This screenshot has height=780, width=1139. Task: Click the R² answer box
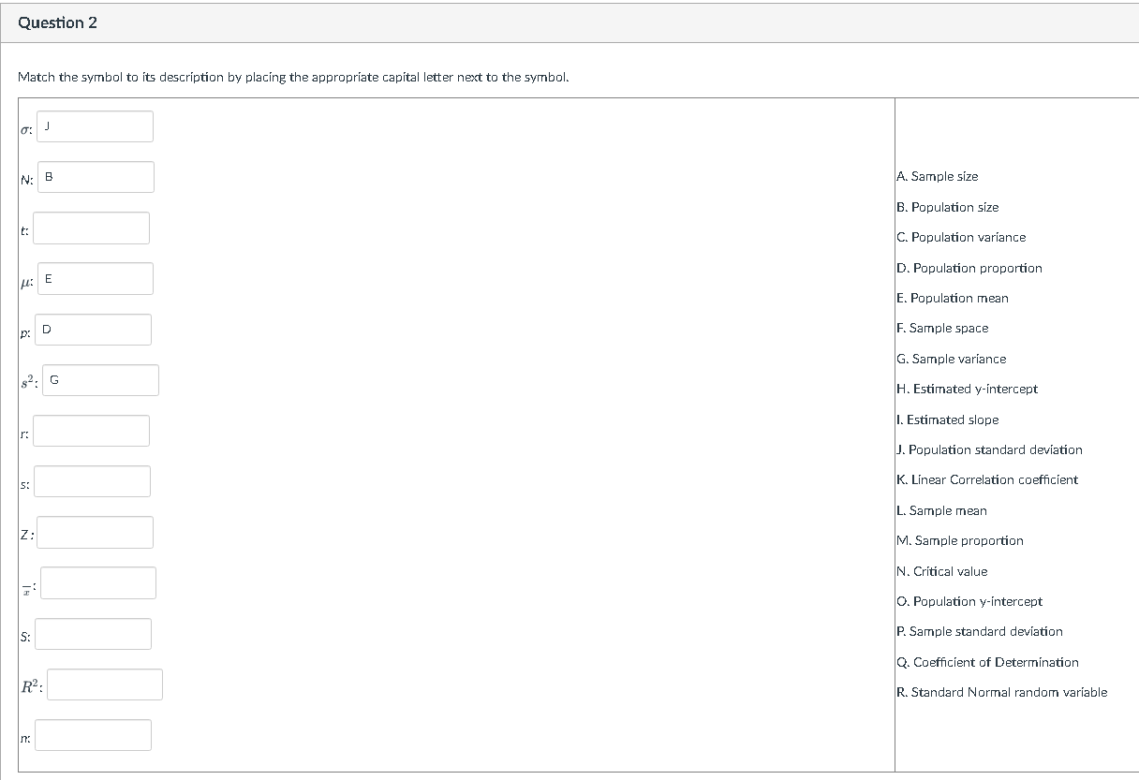pyautogui.click(x=104, y=684)
